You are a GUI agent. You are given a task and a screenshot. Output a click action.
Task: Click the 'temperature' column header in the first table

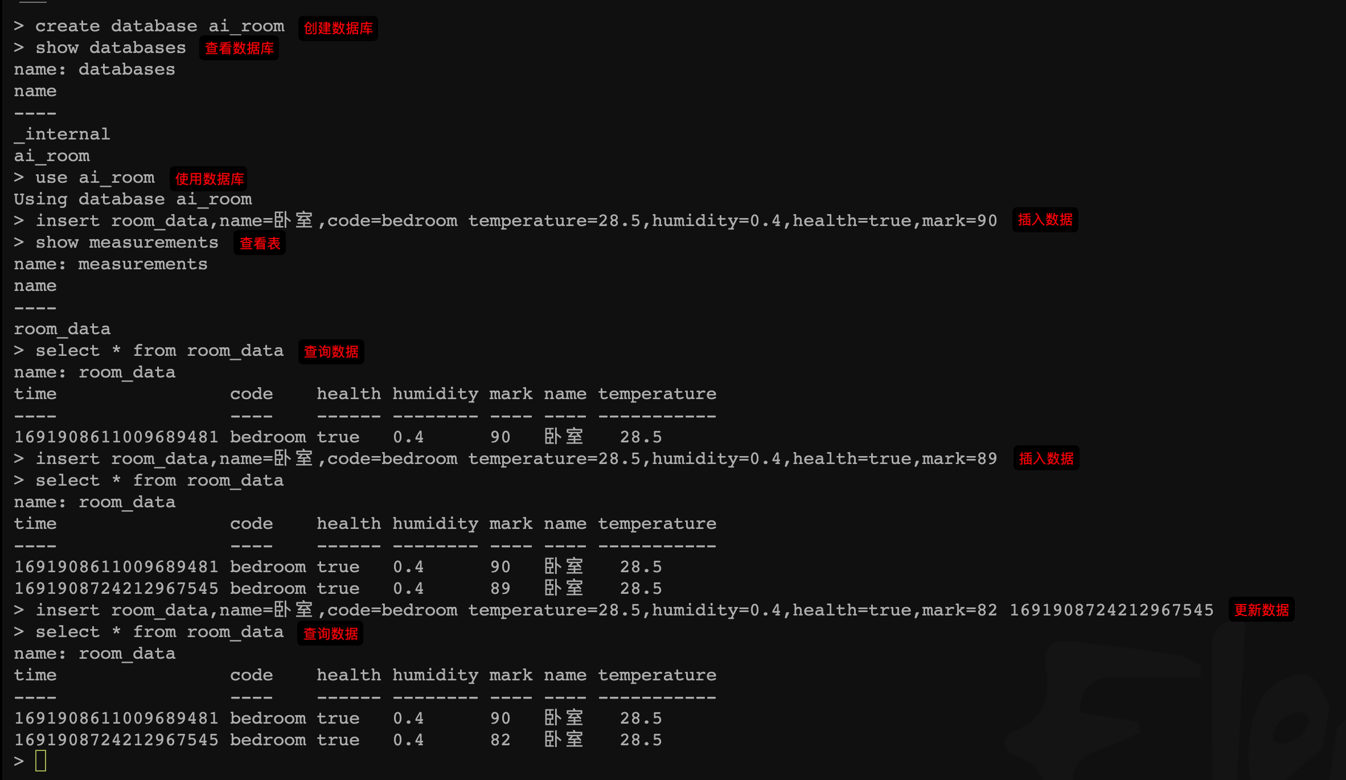656,394
